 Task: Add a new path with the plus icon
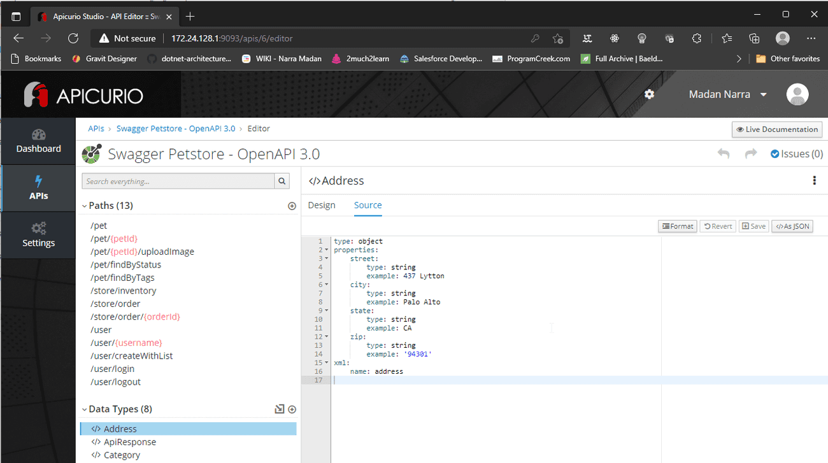(292, 205)
